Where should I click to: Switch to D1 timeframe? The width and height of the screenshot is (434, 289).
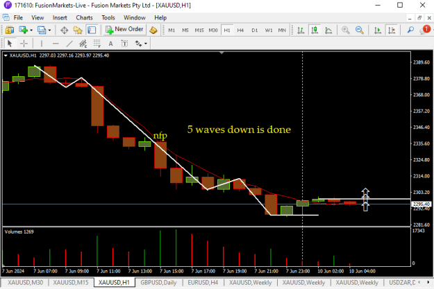254,30
